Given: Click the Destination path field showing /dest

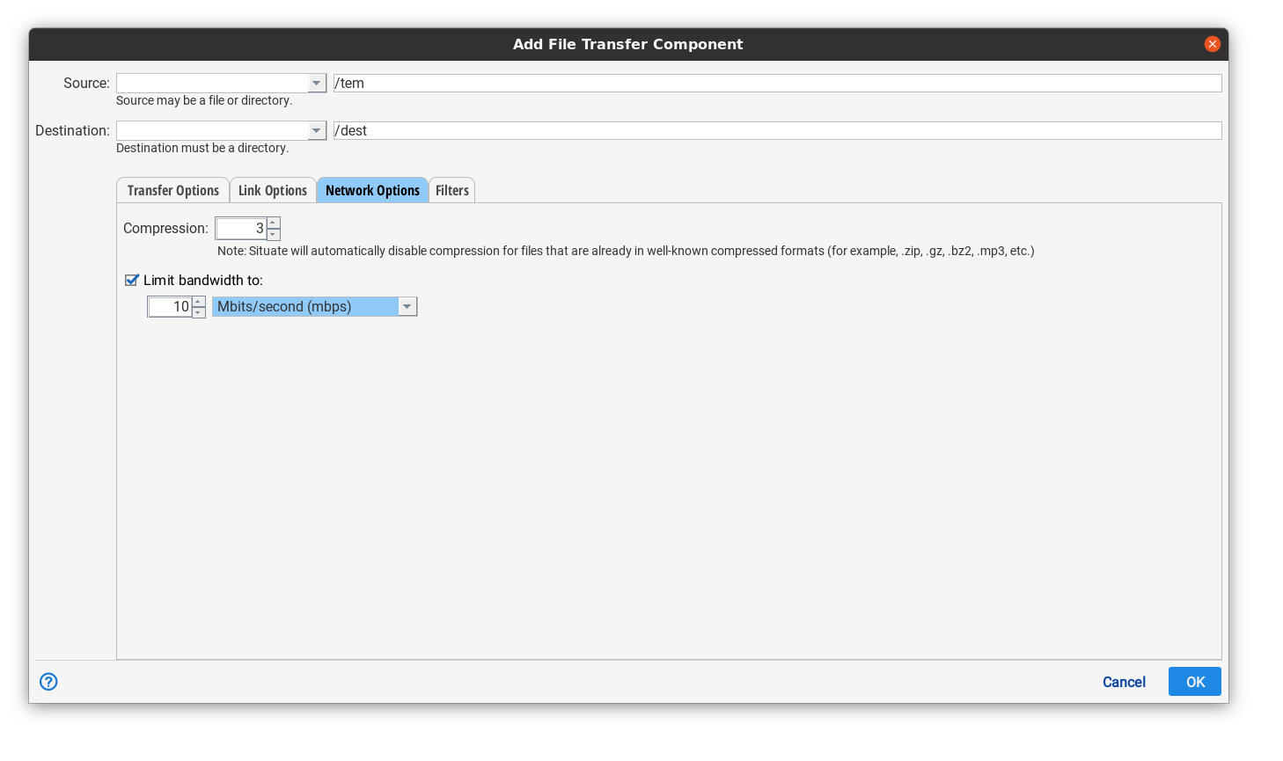Looking at the screenshot, I should pos(616,129).
